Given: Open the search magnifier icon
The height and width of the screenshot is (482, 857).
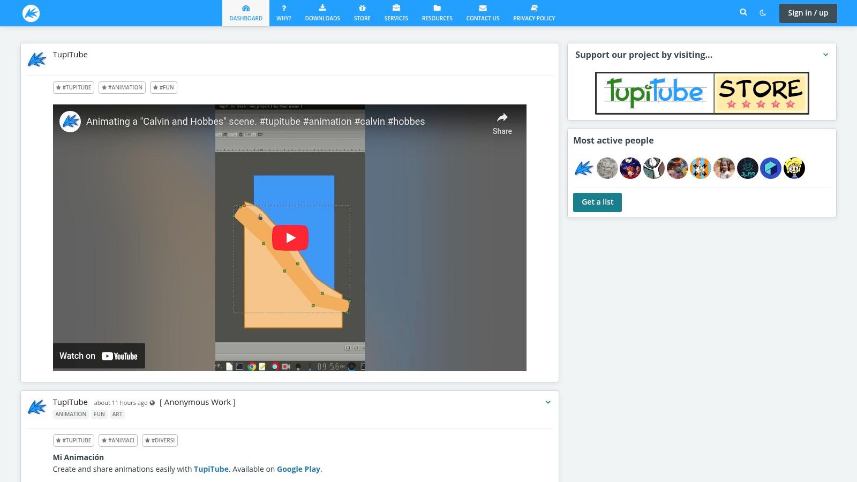Looking at the screenshot, I should tap(743, 12).
